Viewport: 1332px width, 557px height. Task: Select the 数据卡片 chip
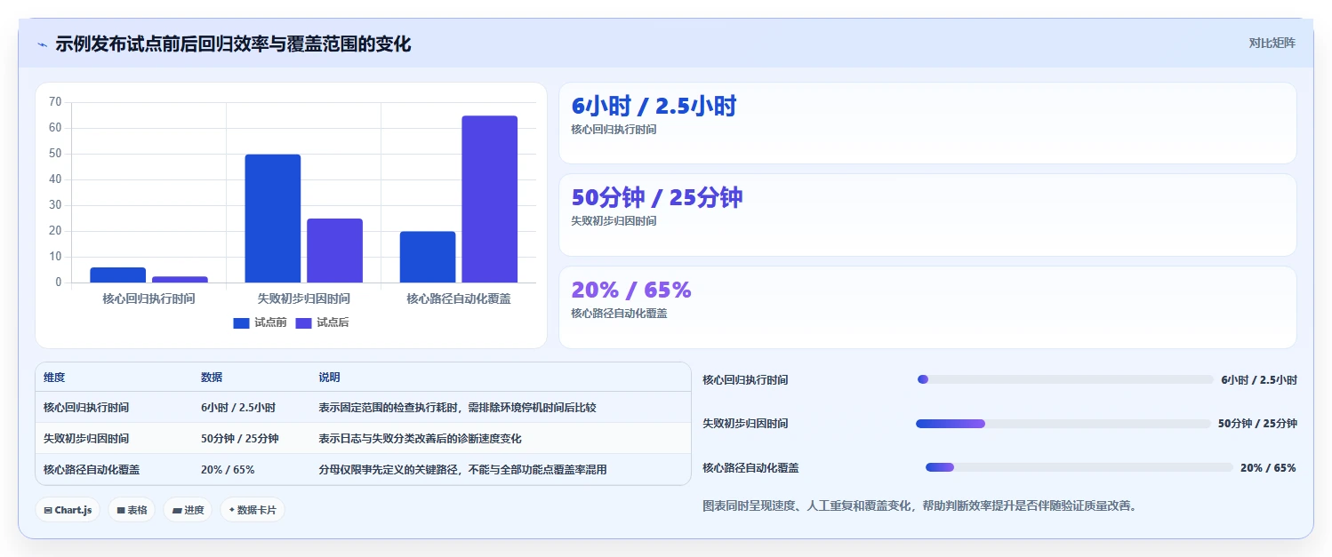pyautogui.click(x=253, y=510)
